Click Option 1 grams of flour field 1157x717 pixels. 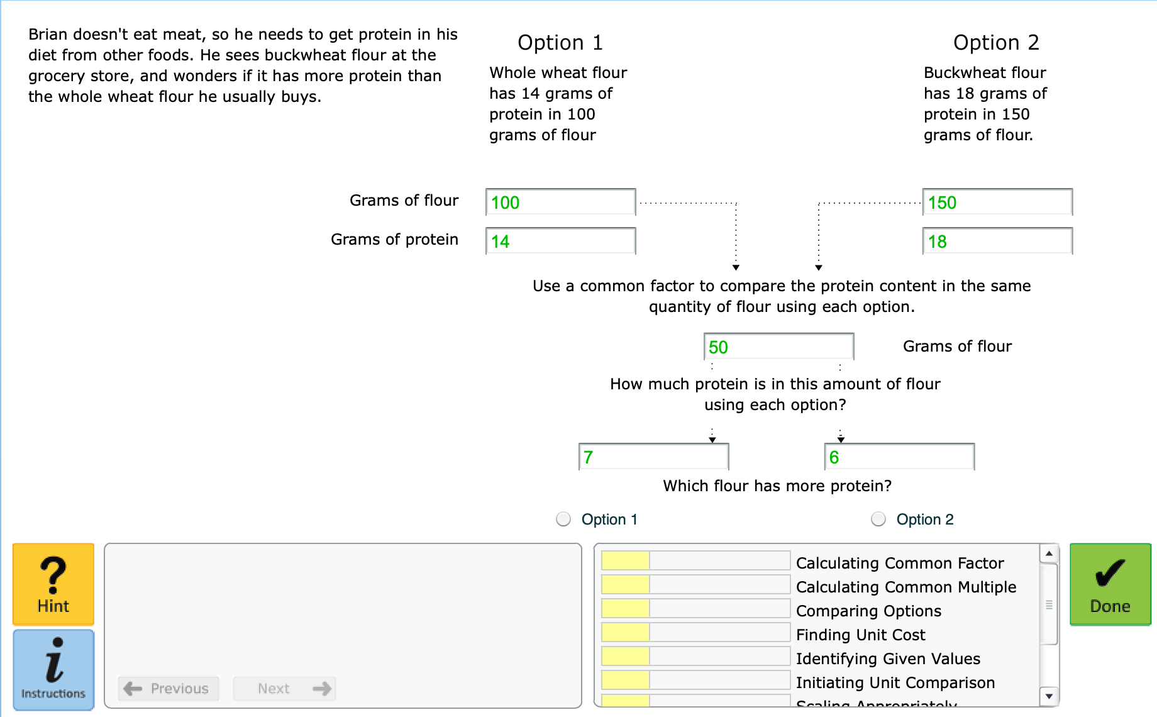(x=561, y=202)
